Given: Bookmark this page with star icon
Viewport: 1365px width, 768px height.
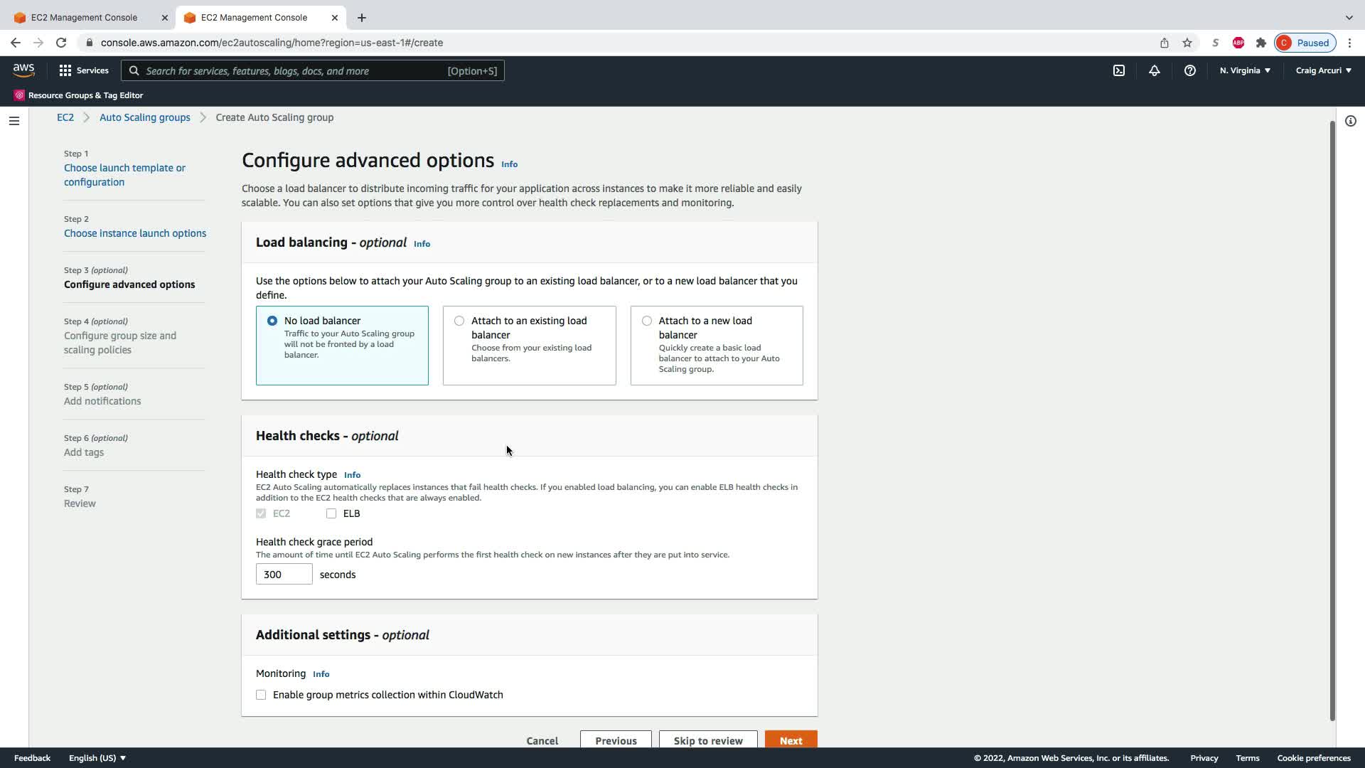Looking at the screenshot, I should click(x=1187, y=43).
